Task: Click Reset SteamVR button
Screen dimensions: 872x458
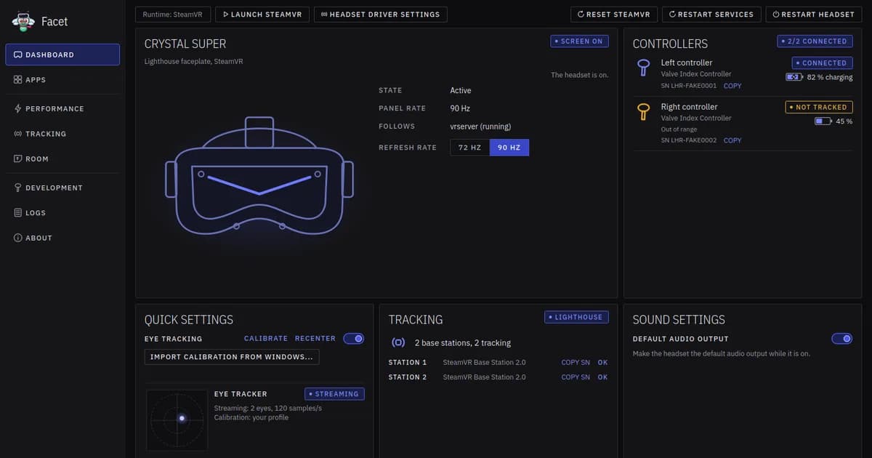Action: coord(615,14)
